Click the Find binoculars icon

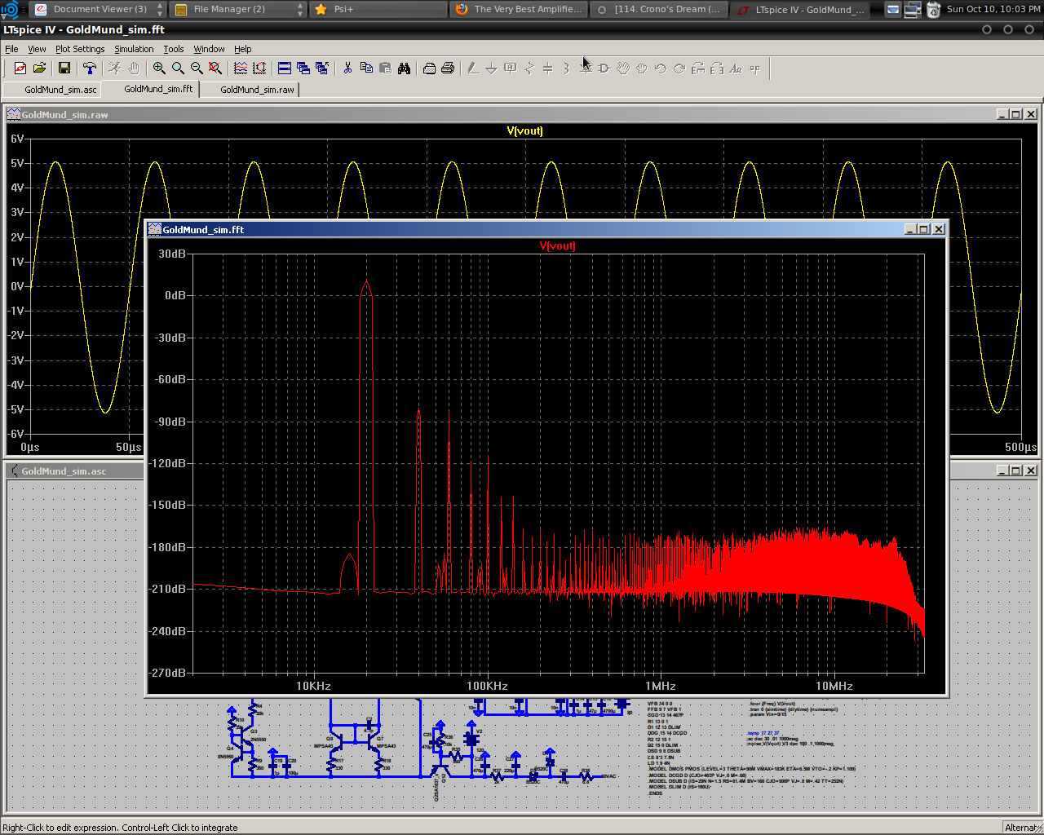pos(404,68)
